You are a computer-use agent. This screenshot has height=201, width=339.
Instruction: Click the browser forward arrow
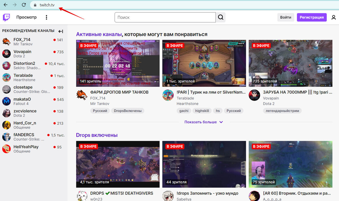(15, 5)
